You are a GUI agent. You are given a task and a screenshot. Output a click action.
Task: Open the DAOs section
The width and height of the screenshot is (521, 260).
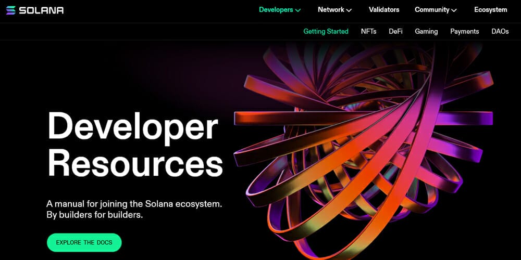coord(500,32)
